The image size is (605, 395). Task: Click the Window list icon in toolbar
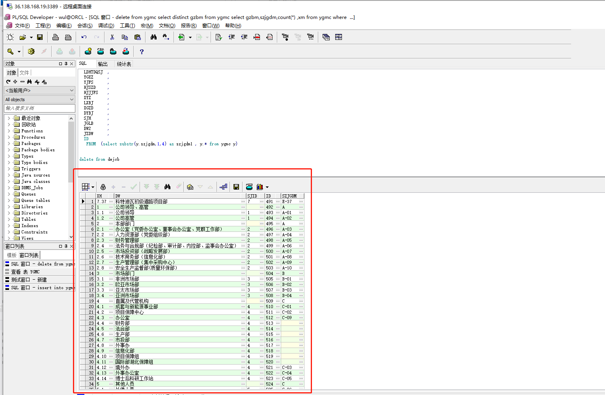tap(326, 37)
